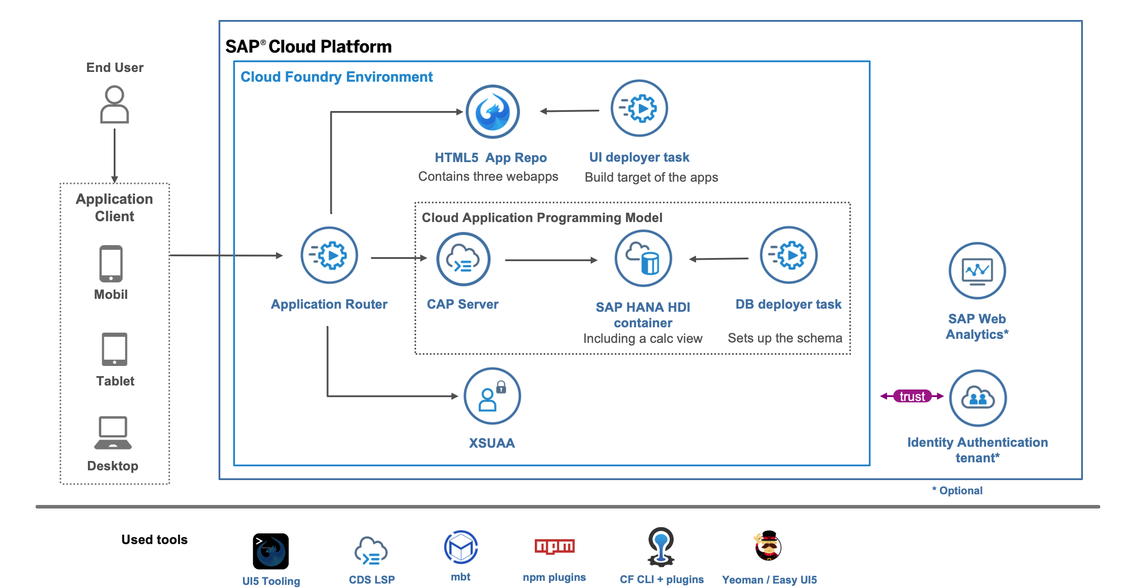
Task: Click the 'Sets up the schema' text
Action: (x=785, y=338)
